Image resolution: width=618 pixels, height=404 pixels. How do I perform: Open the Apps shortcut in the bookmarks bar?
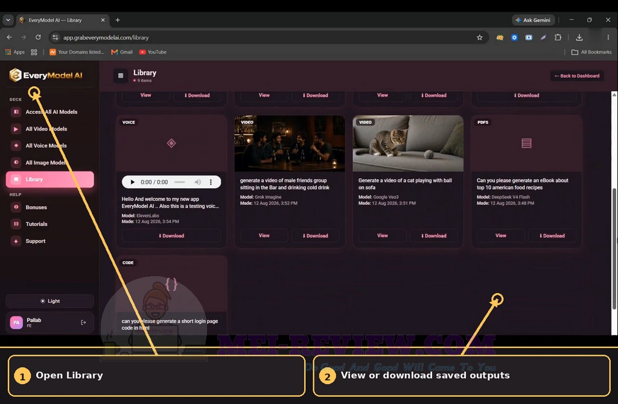point(15,52)
